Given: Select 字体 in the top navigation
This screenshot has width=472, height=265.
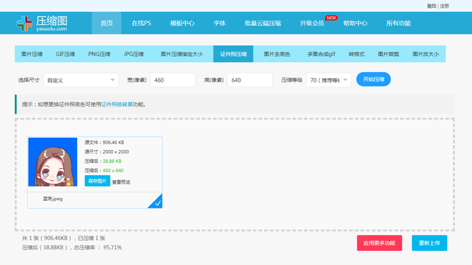Looking at the screenshot, I should click(219, 23).
